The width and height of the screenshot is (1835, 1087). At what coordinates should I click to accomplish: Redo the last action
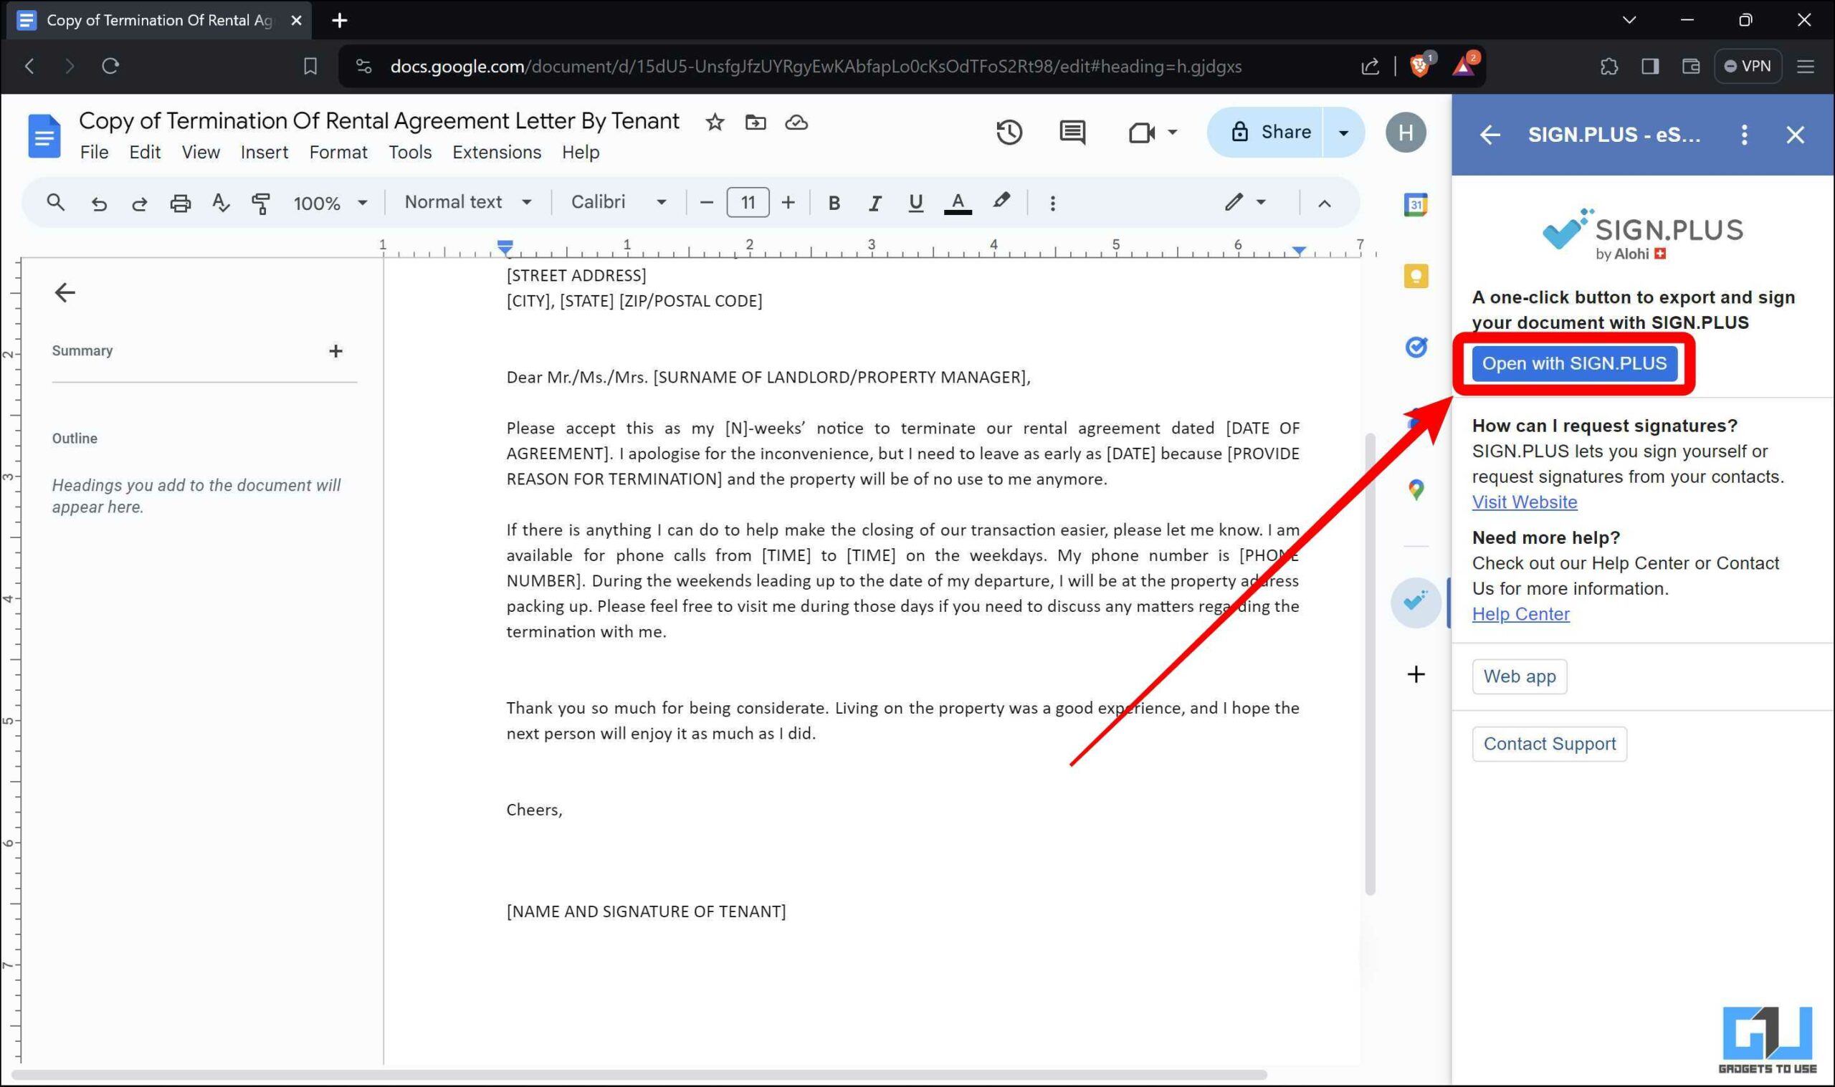139,203
